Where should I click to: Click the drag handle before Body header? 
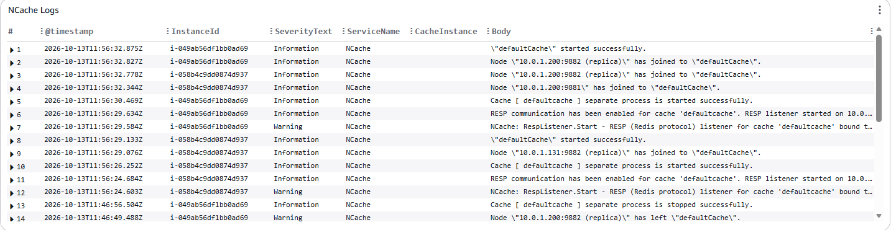(x=487, y=31)
